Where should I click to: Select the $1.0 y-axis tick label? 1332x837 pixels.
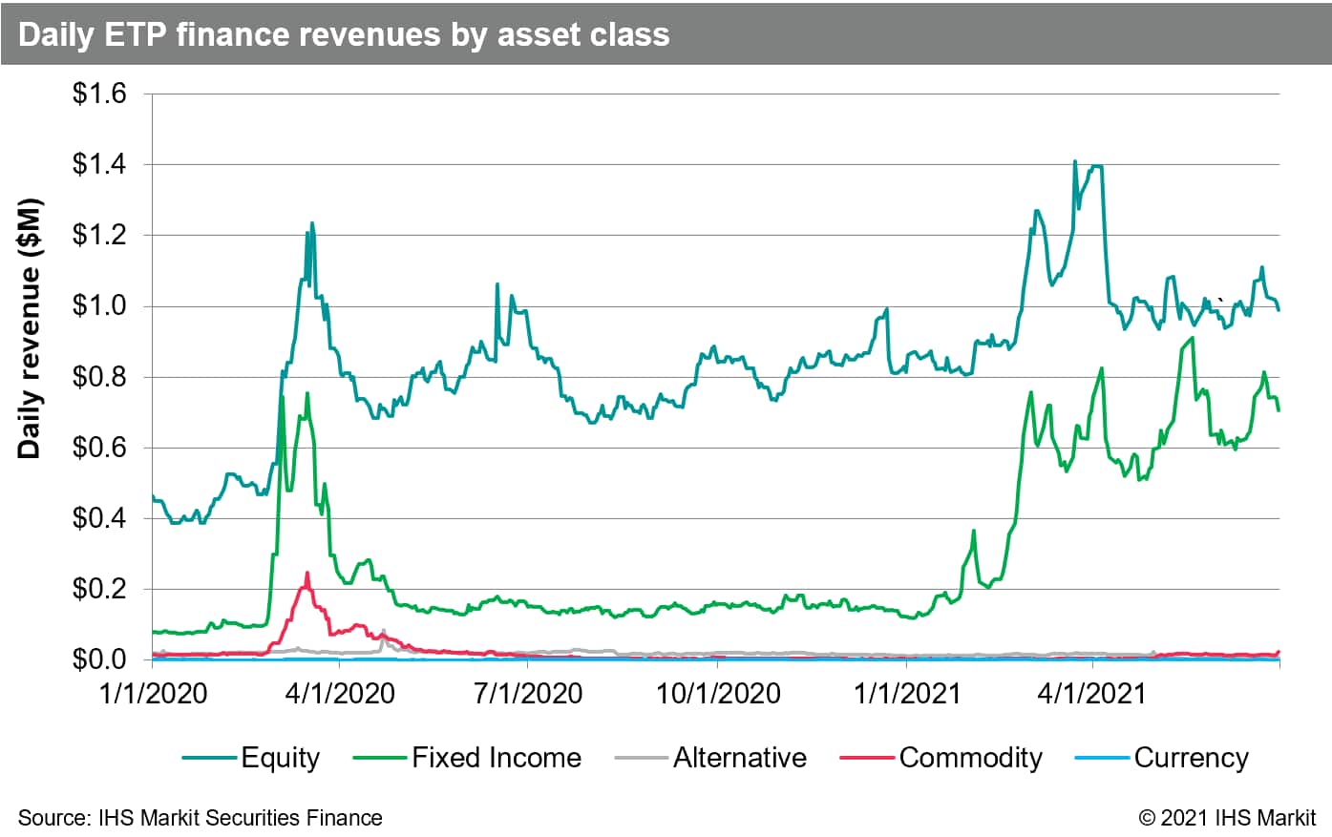click(99, 306)
